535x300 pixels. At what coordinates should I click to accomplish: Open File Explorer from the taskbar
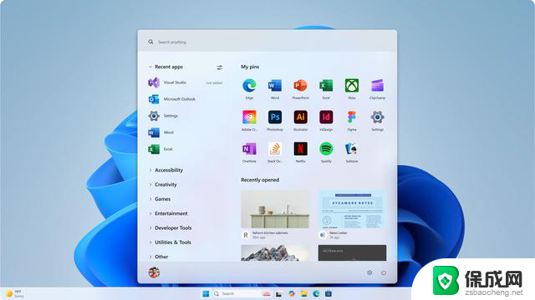[x=303, y=293]
